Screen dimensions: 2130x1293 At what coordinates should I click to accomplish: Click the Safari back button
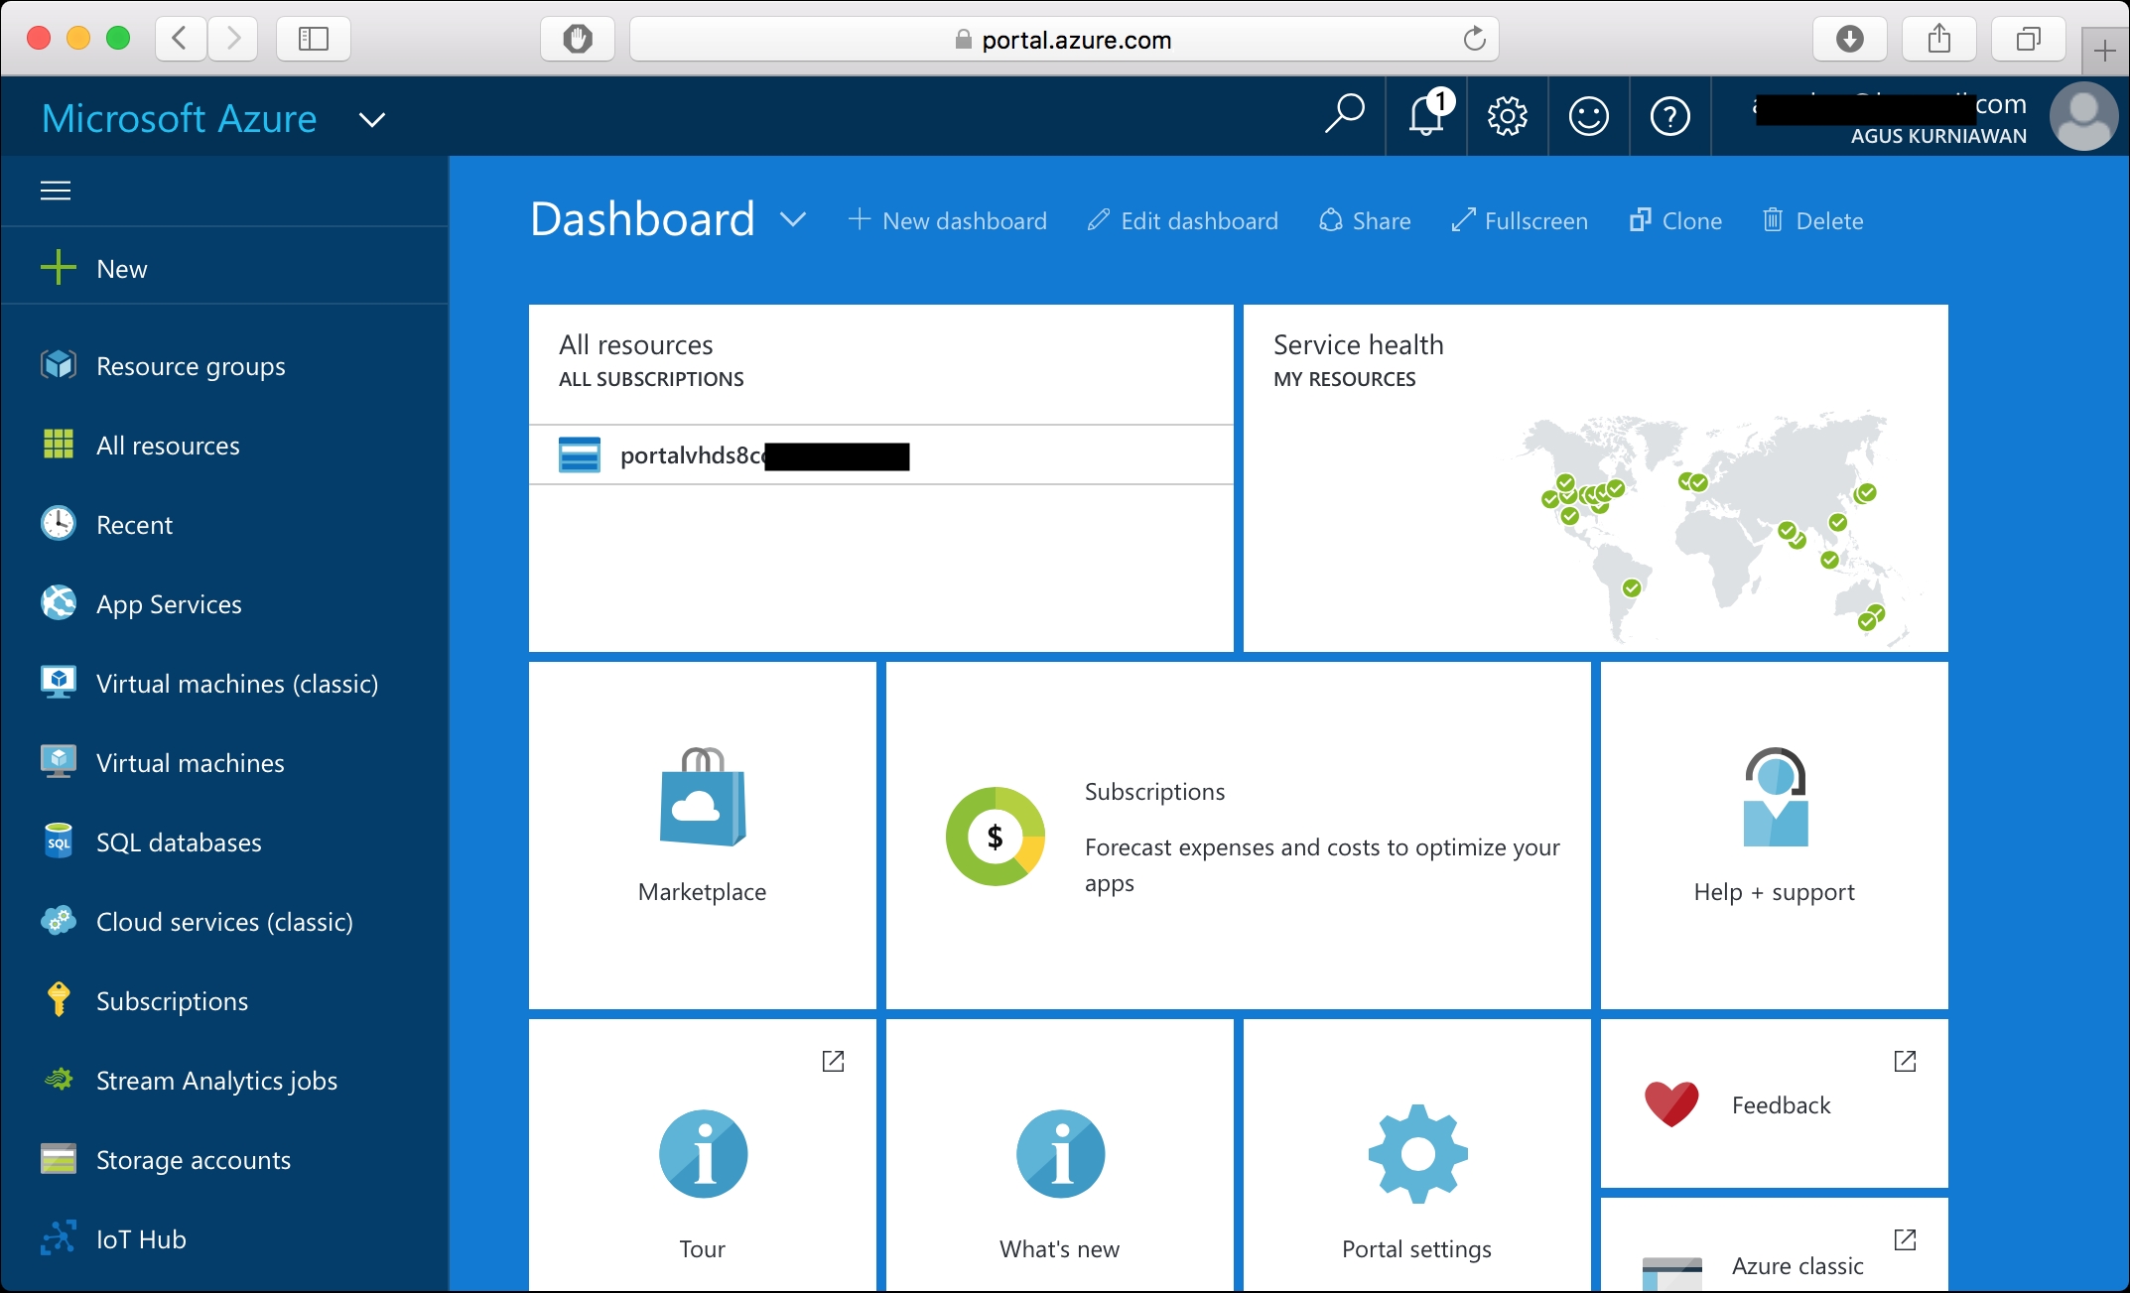pos(181,39)
